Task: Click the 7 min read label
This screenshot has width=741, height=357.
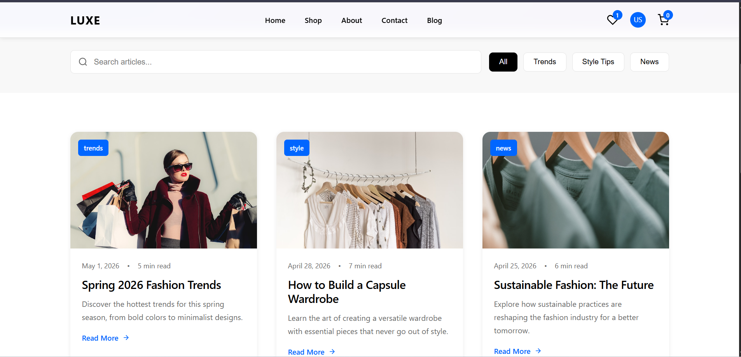Action: 365,266
